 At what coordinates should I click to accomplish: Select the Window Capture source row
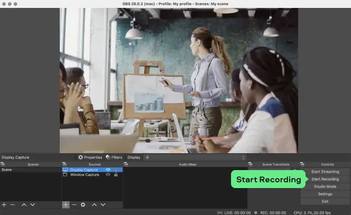coord(92,175)
